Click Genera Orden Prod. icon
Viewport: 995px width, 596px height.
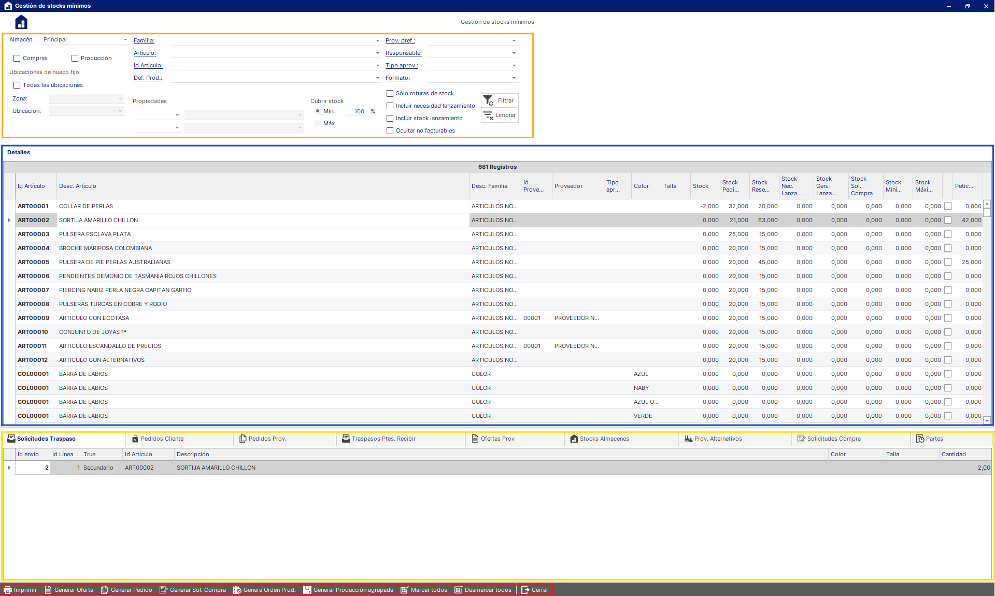[237, 590]
